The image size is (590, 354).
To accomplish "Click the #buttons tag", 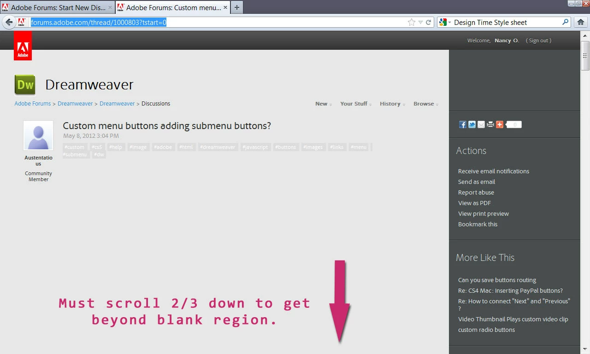I will point(285,147).
